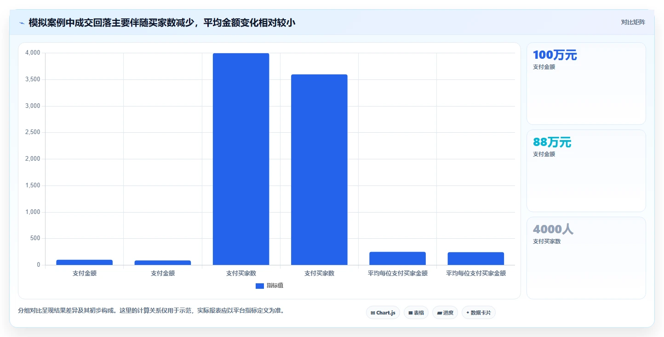This screenshot has height=337, width=664.
Task: Click the 2,500 y-axis label
Action: click(x=32, y=133)
